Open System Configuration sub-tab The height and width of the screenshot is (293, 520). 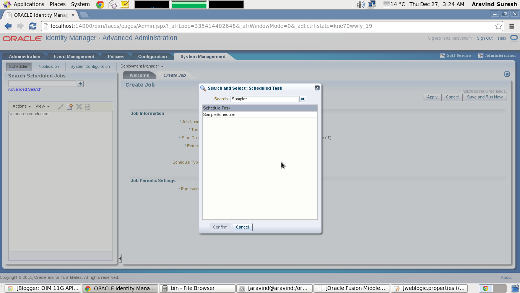coord(90,66)
